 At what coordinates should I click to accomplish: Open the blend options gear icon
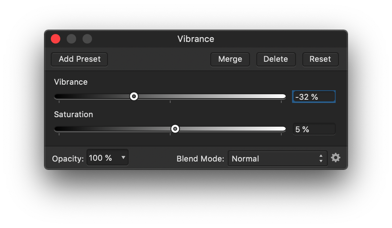pyautogui.click(x=336, y=158)
